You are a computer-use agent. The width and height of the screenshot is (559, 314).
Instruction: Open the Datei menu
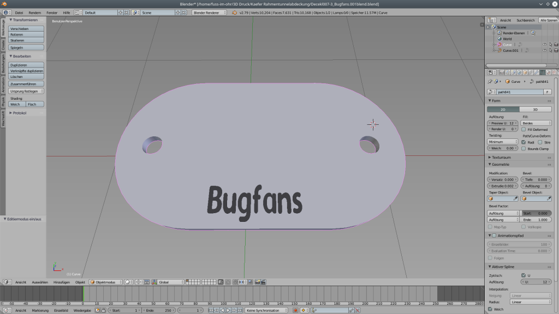tap(19, 11)
